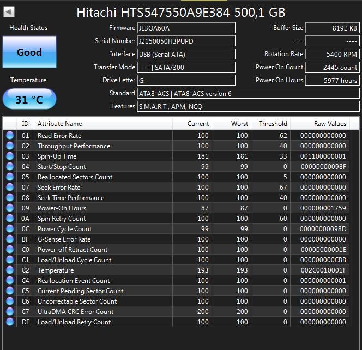Click the Current column header

pyautogui.click(x=192, y=124)
